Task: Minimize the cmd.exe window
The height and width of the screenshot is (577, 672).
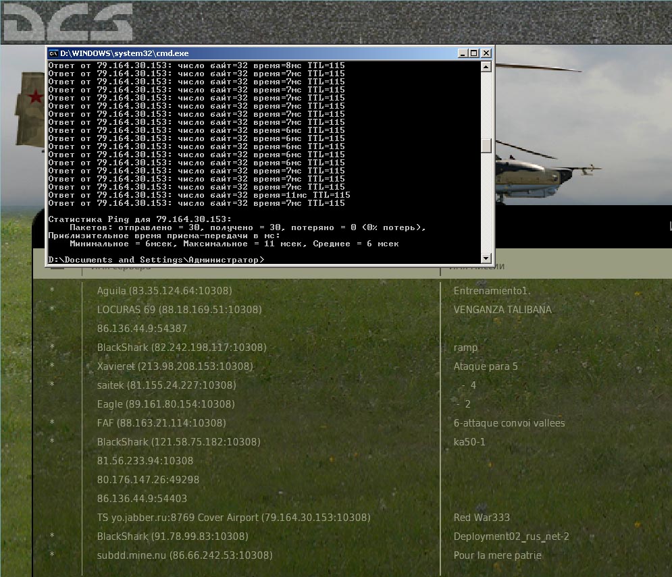Action: 462,53
